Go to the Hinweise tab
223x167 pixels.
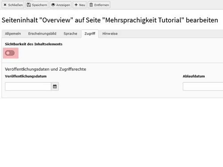click(x=110, y=34)
